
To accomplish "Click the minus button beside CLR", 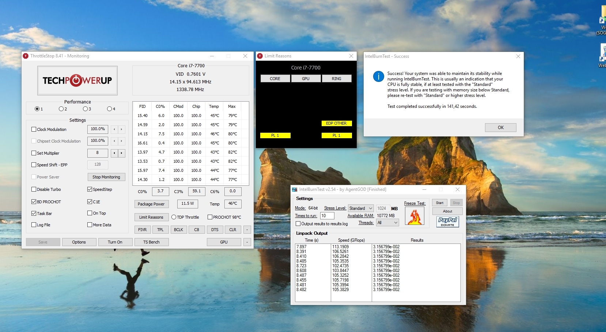I will click(x=247, y=230).
